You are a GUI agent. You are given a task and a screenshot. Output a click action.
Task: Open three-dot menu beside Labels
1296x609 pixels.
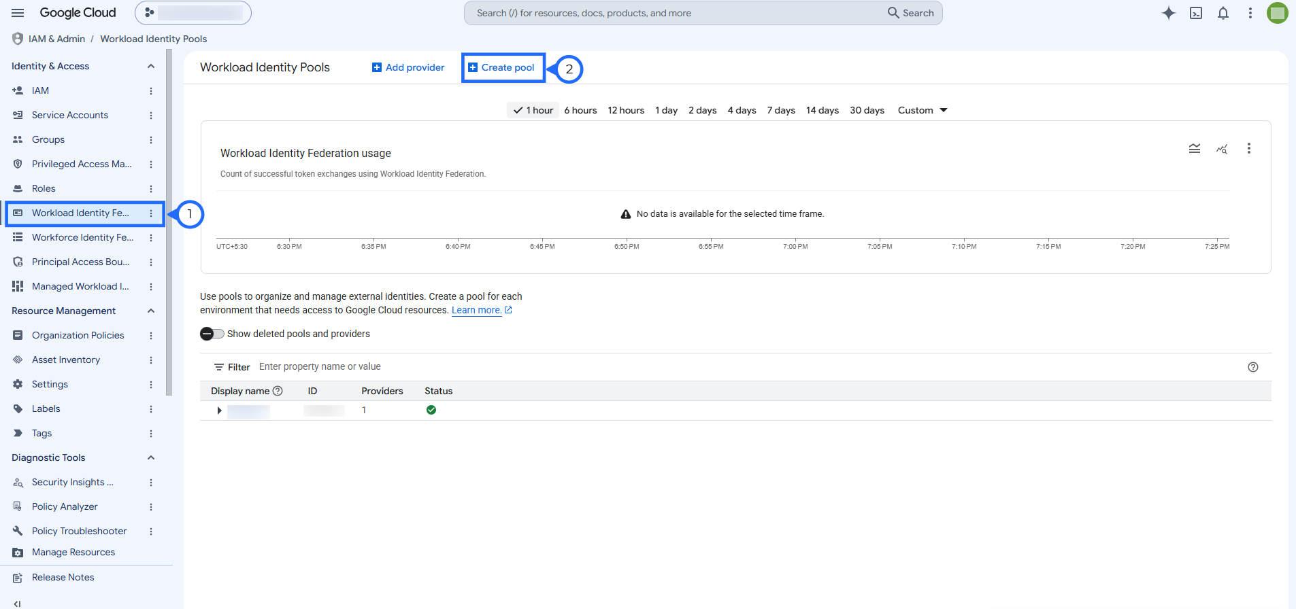[151, 408]
